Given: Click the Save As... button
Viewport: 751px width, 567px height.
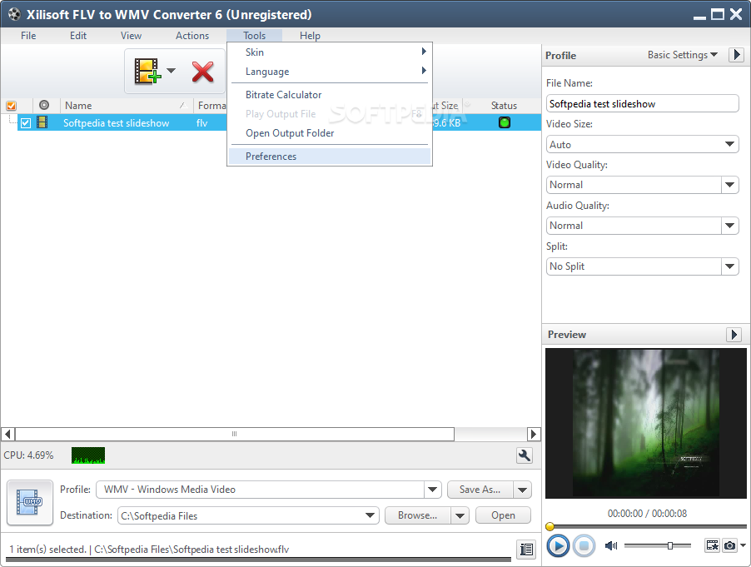Looking at the screenshot, I should click(480, 490).
